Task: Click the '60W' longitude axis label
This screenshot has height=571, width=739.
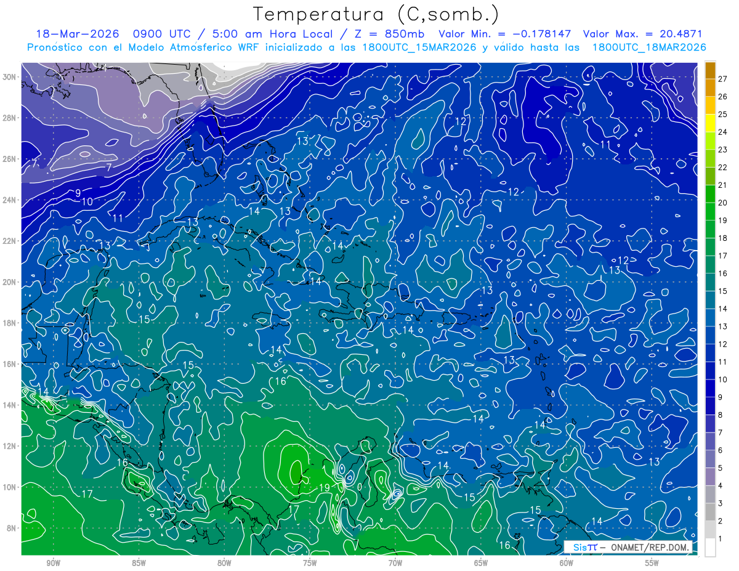Action: 567,563
